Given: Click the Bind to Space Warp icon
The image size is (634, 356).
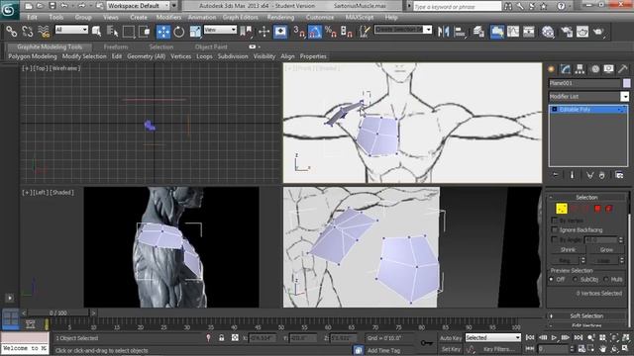Looking at the screenshot, I should point(44,32).
